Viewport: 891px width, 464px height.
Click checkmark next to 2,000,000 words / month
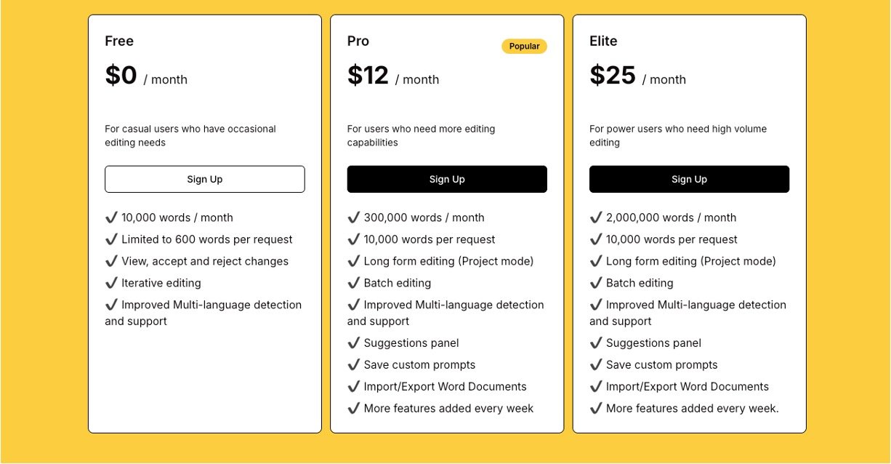(x=596, y=217)
